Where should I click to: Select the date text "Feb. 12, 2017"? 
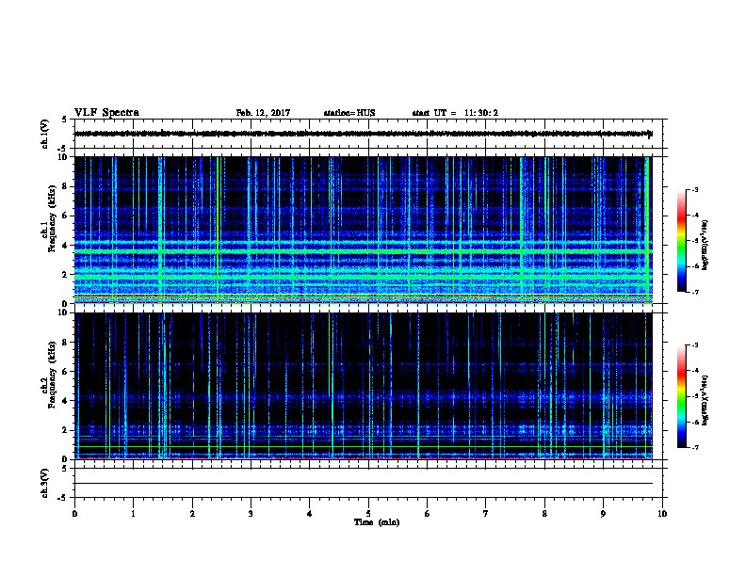(x=263, y=113)
